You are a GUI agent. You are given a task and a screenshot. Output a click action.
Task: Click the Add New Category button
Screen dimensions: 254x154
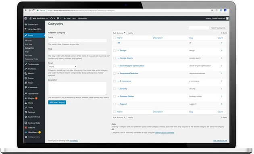[x=57, y=102]
